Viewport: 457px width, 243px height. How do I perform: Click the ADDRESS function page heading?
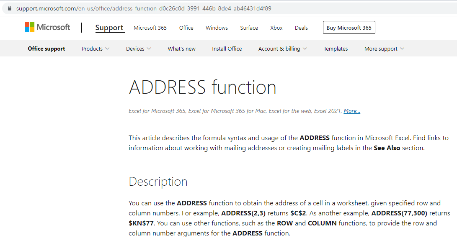point(202,87)
